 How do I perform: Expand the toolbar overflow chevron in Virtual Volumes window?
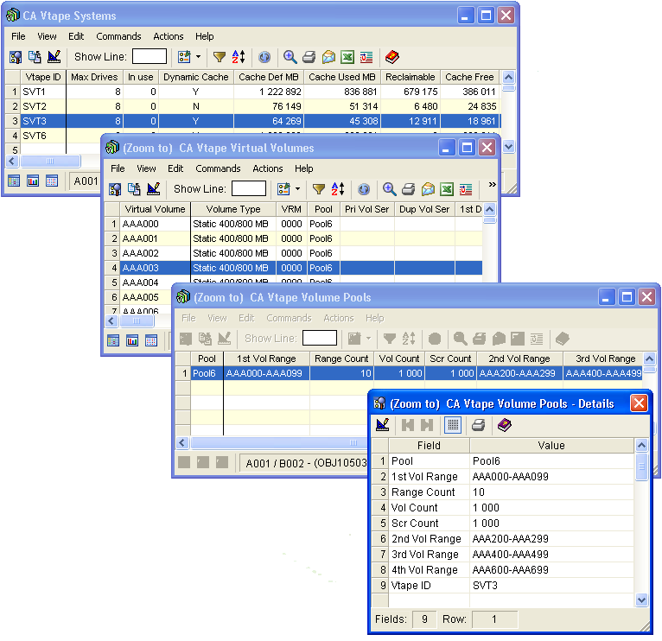coord(492,184)
